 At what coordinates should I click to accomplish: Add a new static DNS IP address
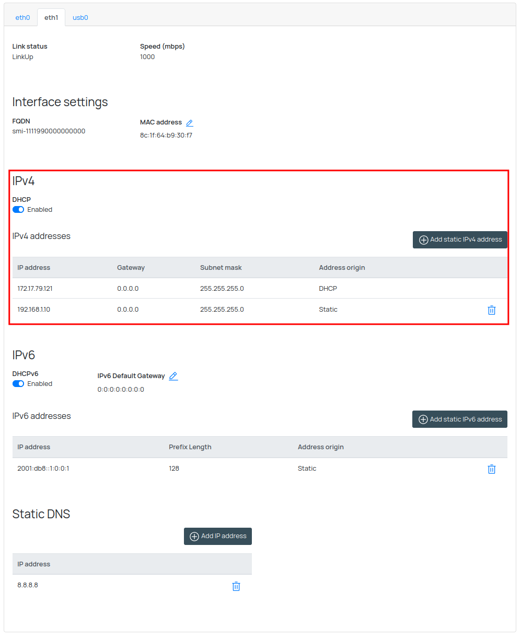pyautogui.click(x=218, y=536)
